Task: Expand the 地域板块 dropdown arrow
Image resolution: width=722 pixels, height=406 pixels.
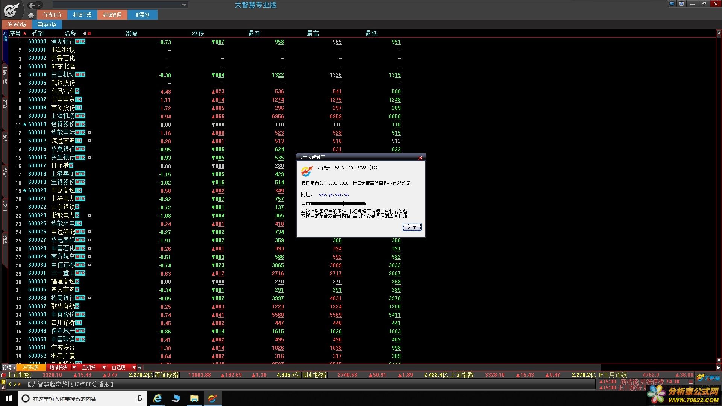Action: point(74,367)
